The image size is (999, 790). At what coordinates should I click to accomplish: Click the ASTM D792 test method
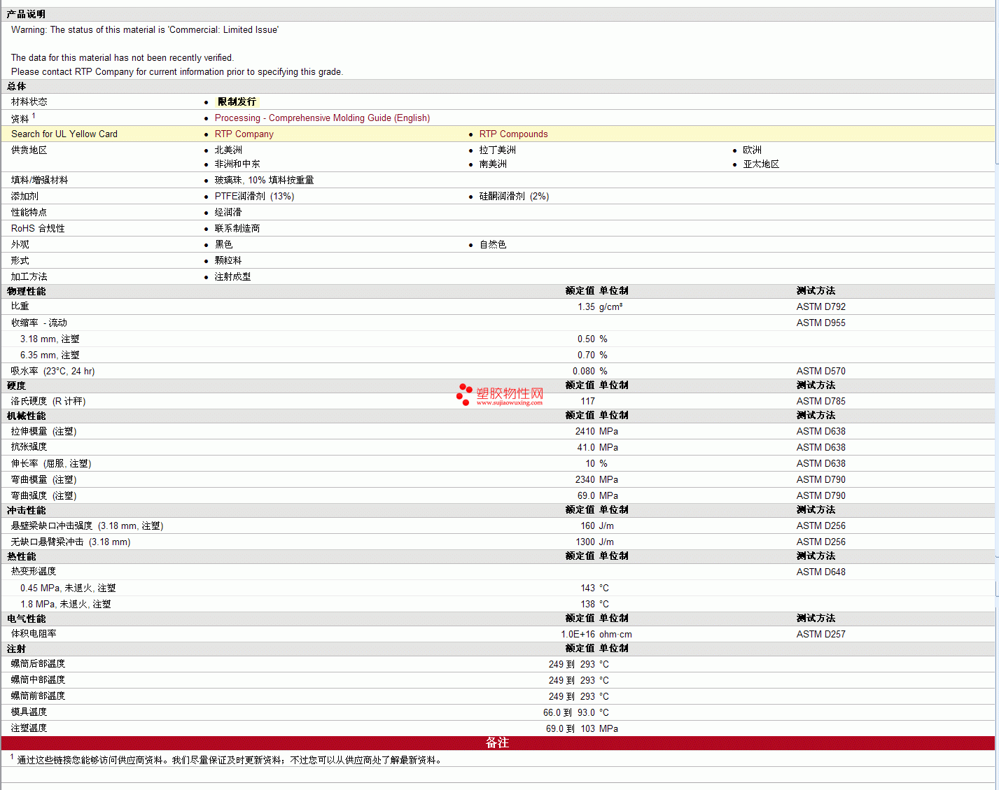[x=820, y=307]
